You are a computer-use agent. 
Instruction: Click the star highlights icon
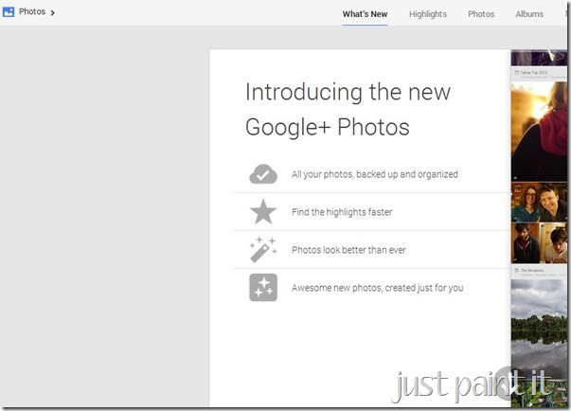pos(263,211)
